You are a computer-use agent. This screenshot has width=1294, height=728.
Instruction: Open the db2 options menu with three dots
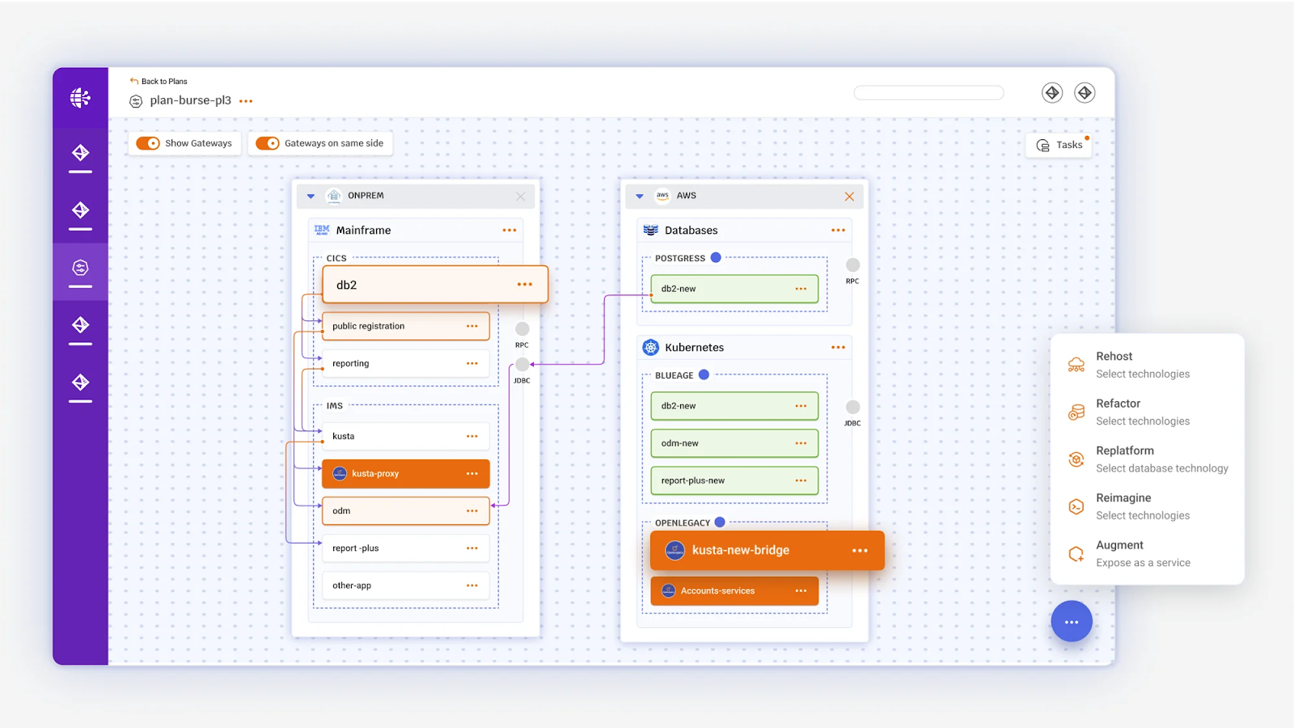click(x=524, y=284)
